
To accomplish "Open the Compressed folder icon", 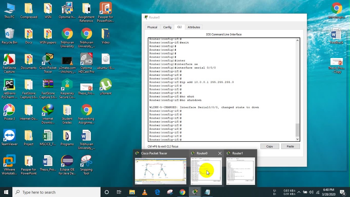I will point(28,11).
